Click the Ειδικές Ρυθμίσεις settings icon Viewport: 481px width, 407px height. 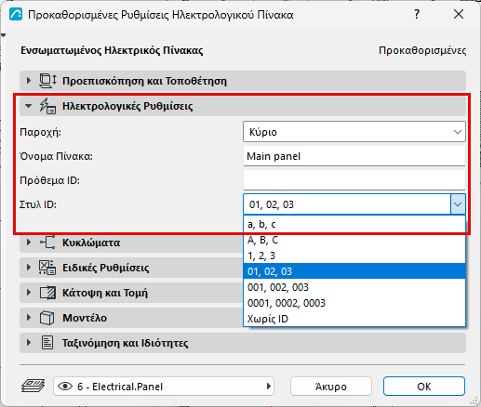tap(47, 268)
